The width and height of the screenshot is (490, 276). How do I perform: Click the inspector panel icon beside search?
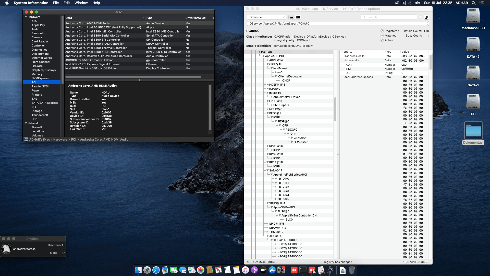tap(426, 17)
